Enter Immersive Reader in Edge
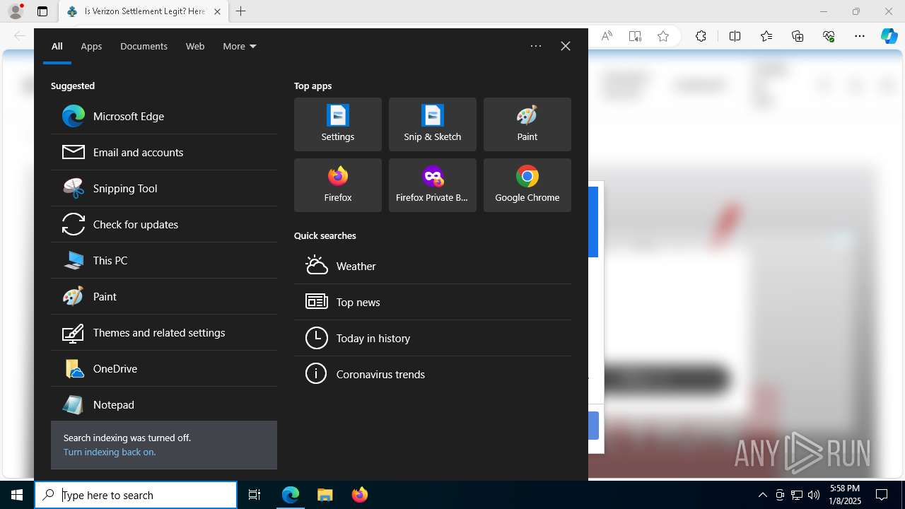 (635, 37)
